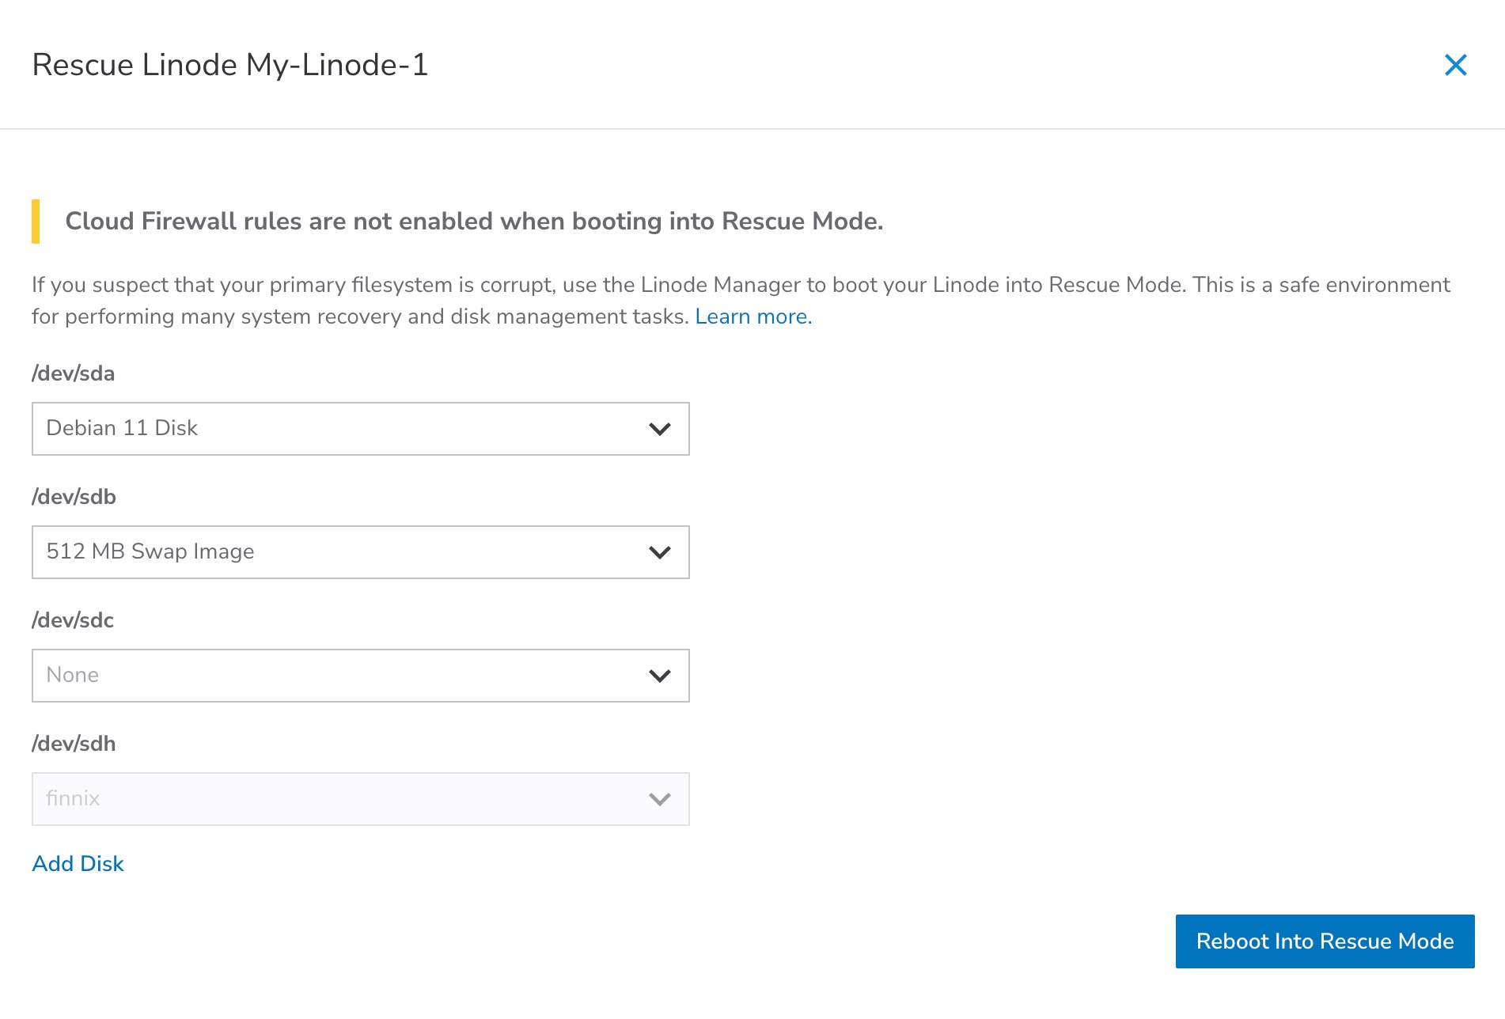Click the /dev/sdh label
Screen dimensions: 1505x1019
pyautogui.click(x=74, y=744)
